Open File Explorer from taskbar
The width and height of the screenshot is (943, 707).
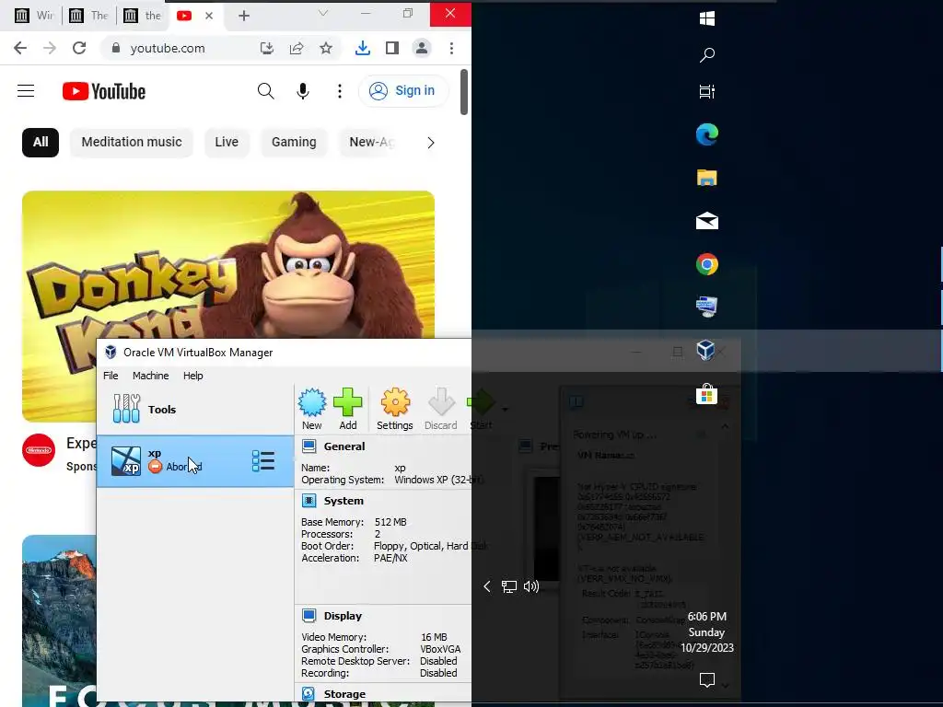pyautogui.click(x=707, y=178)
